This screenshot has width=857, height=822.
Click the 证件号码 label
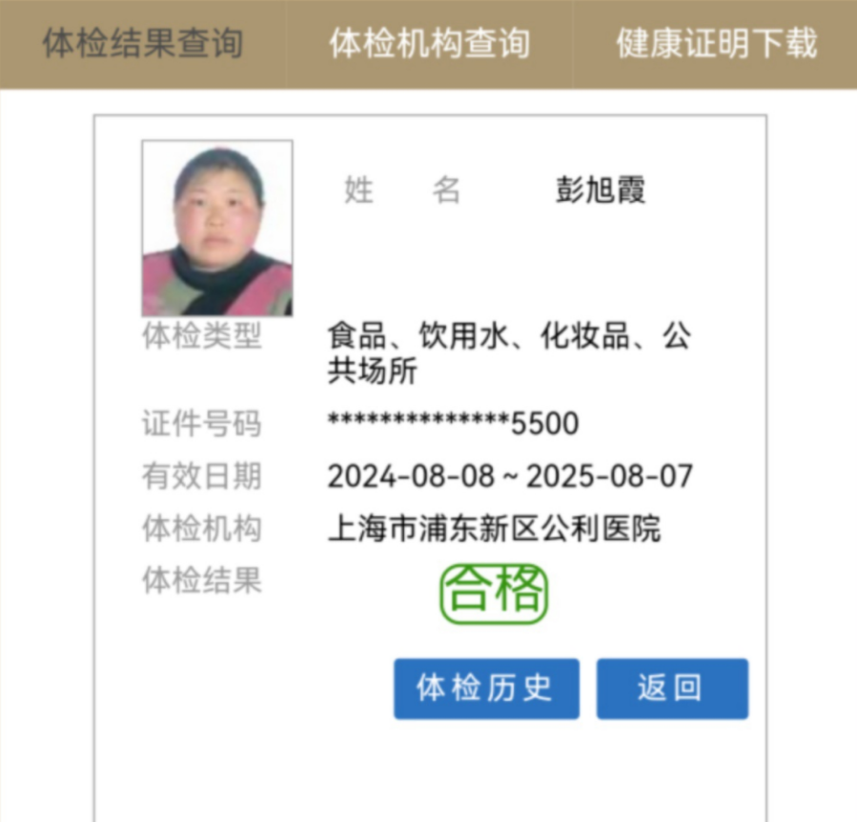202,423
